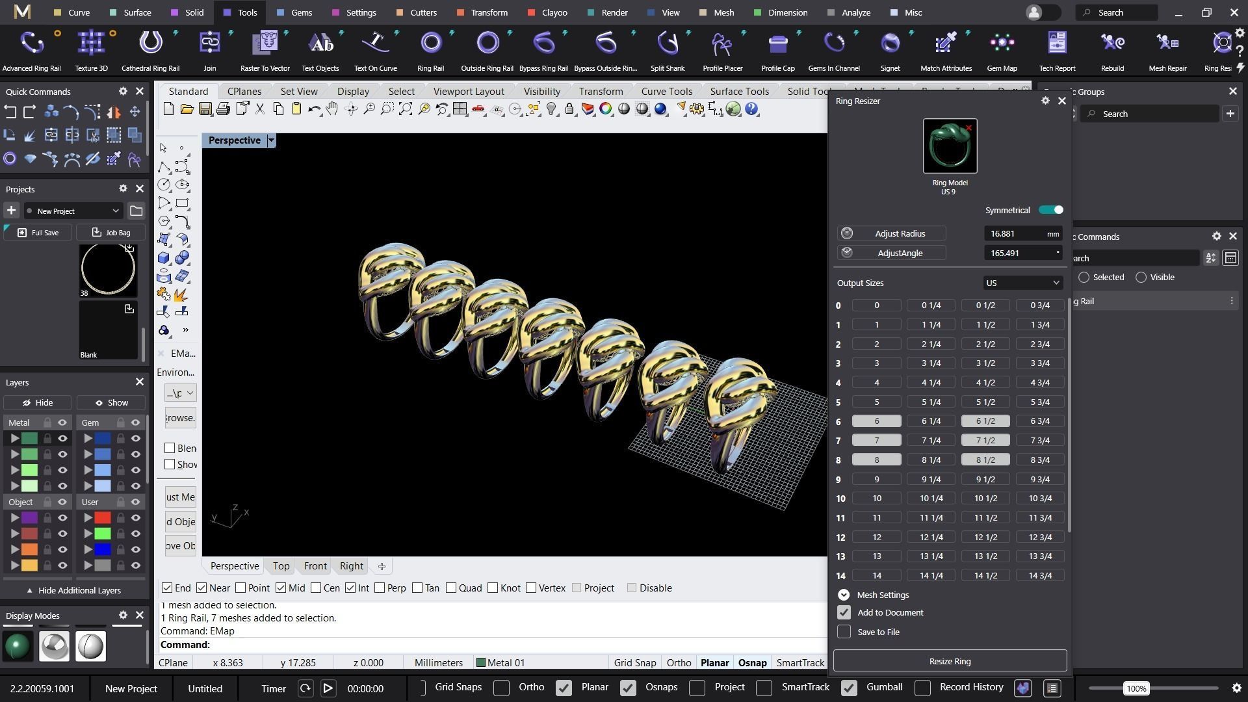Expand more tools chevron in left toolbar

185,330
